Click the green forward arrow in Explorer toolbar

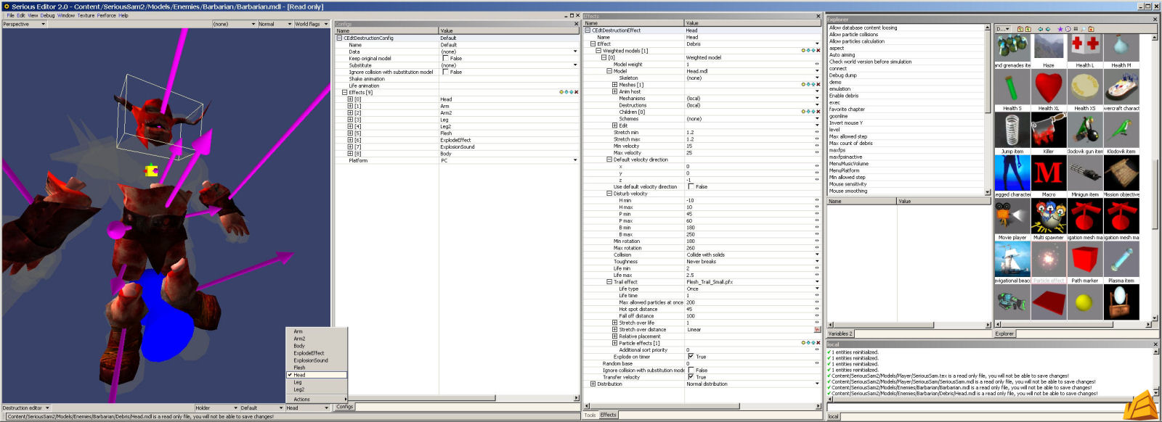1048,29
